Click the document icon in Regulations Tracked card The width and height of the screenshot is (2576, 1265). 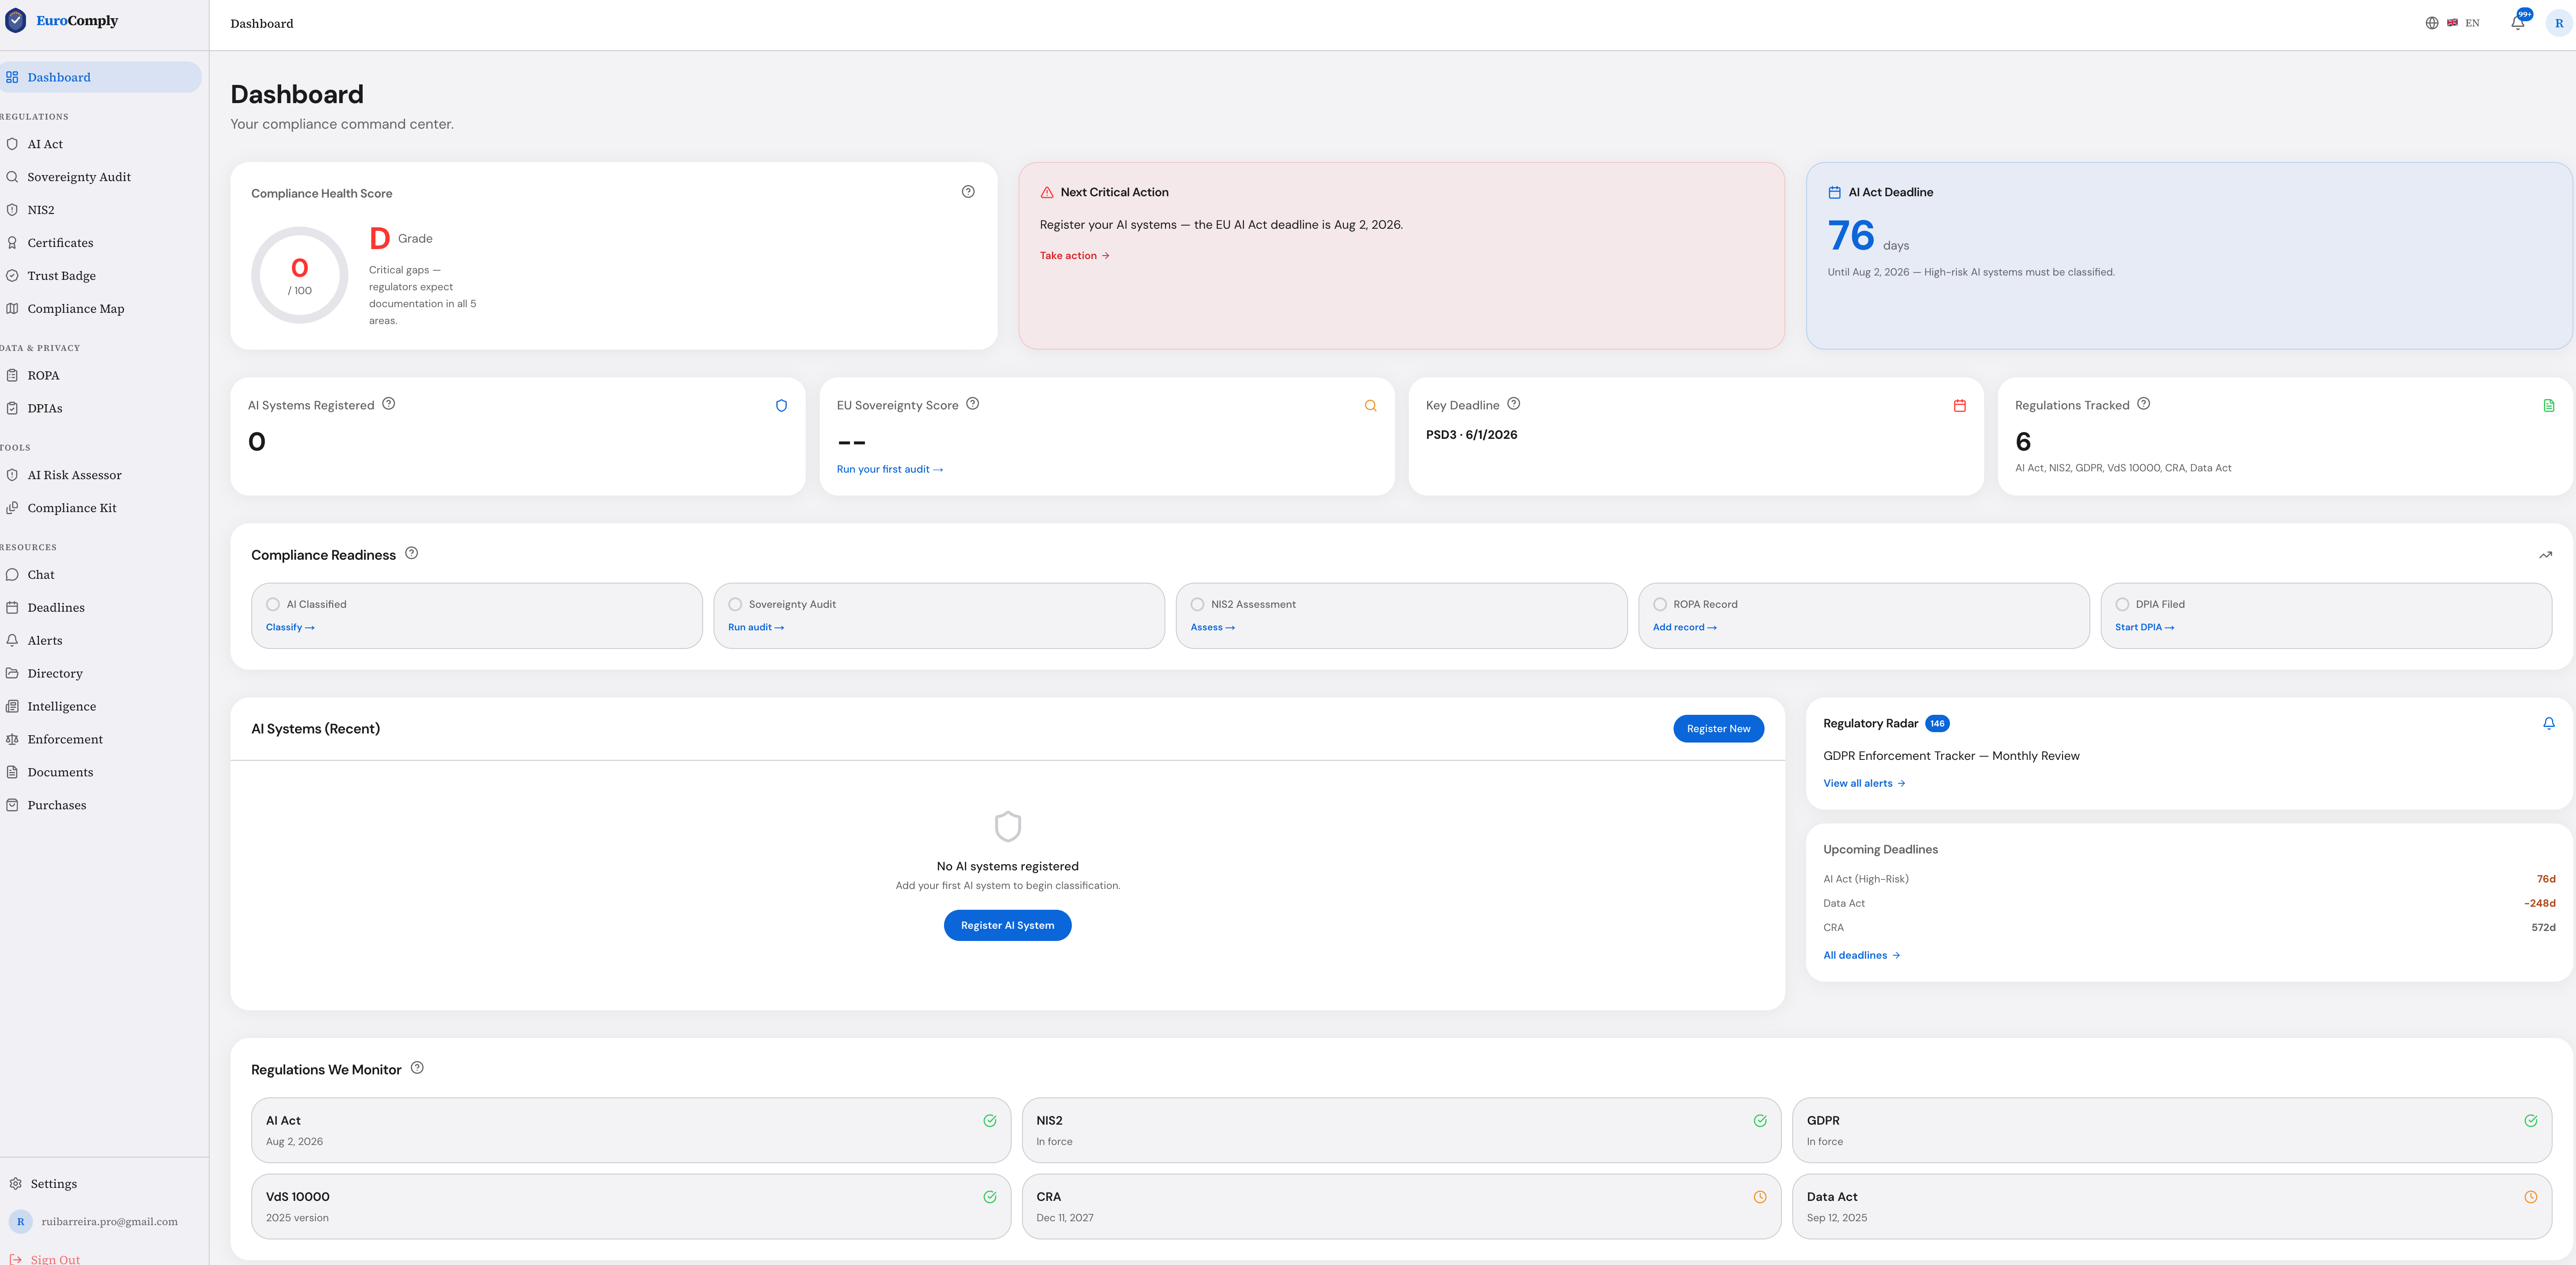[2549, 406]
